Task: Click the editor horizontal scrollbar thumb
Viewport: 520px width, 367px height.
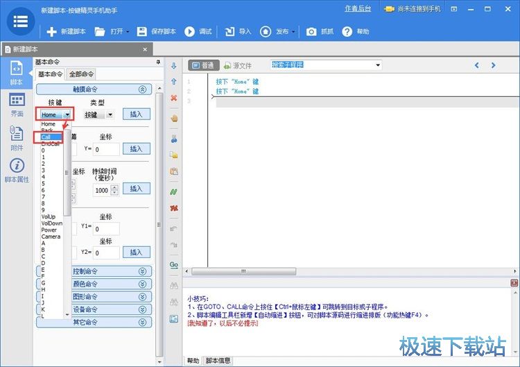Action: [244, 271]
